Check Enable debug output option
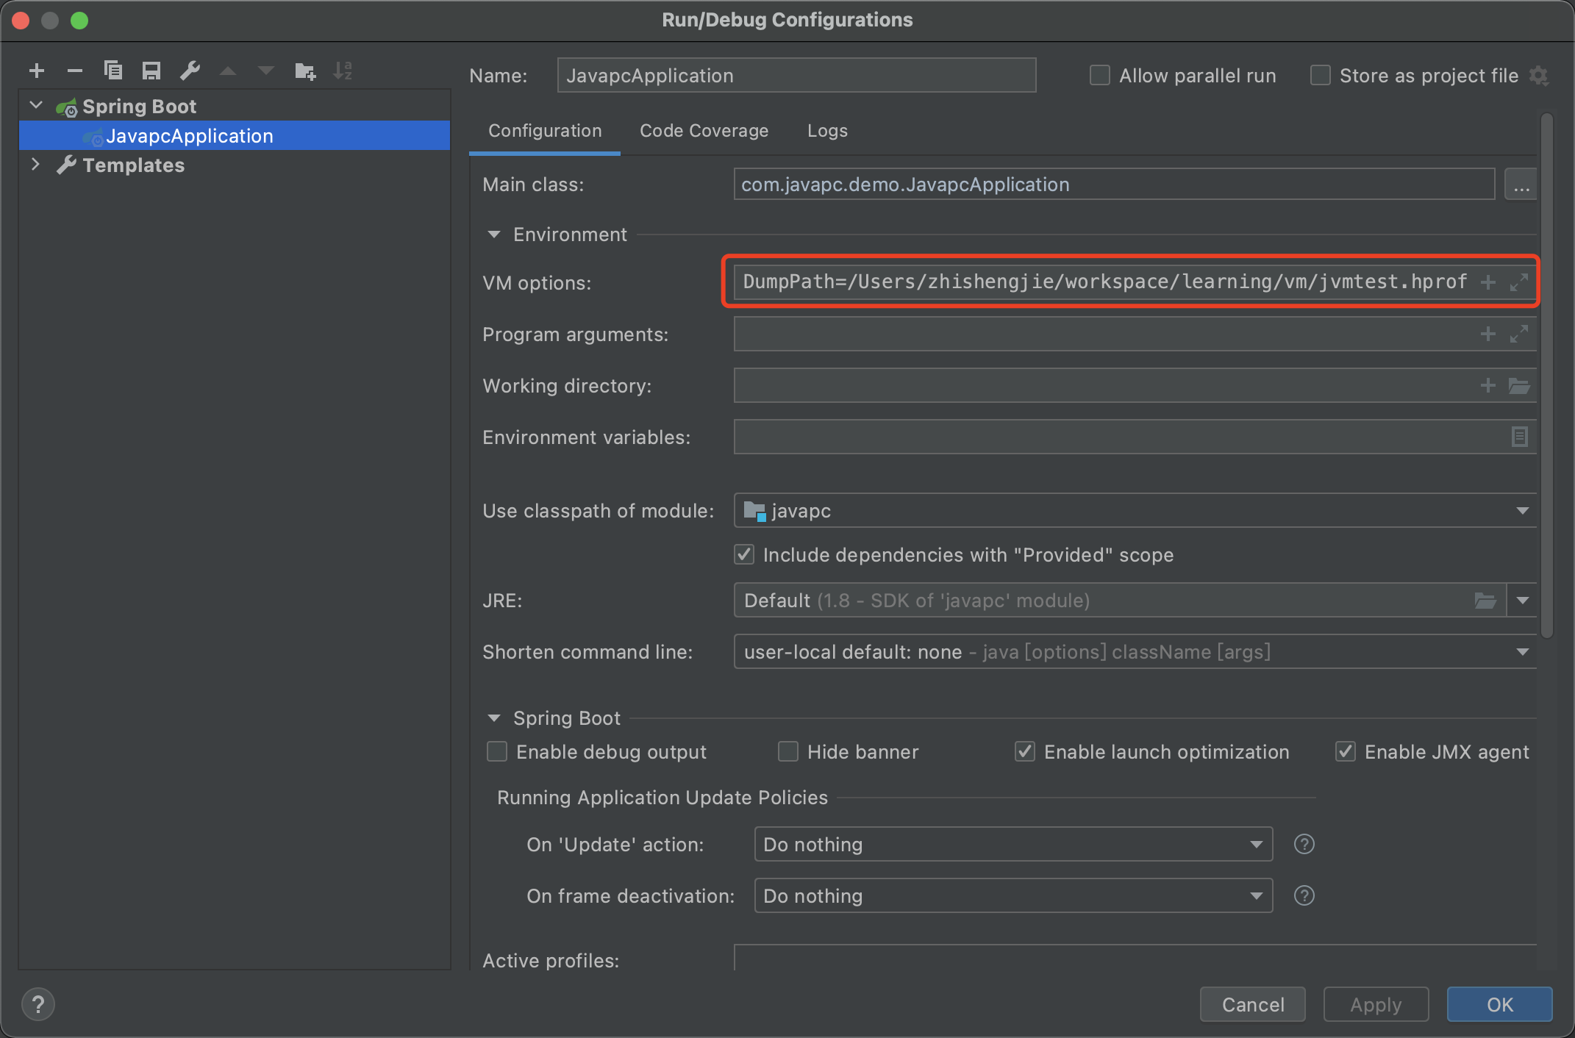The width and height of the screenshot is (1575, 1038). tap(498, 752)
